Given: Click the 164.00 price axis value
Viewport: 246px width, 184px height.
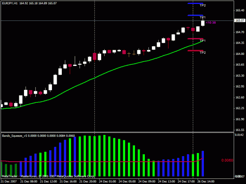Looking at the screenshot, I should coord(240,54).
